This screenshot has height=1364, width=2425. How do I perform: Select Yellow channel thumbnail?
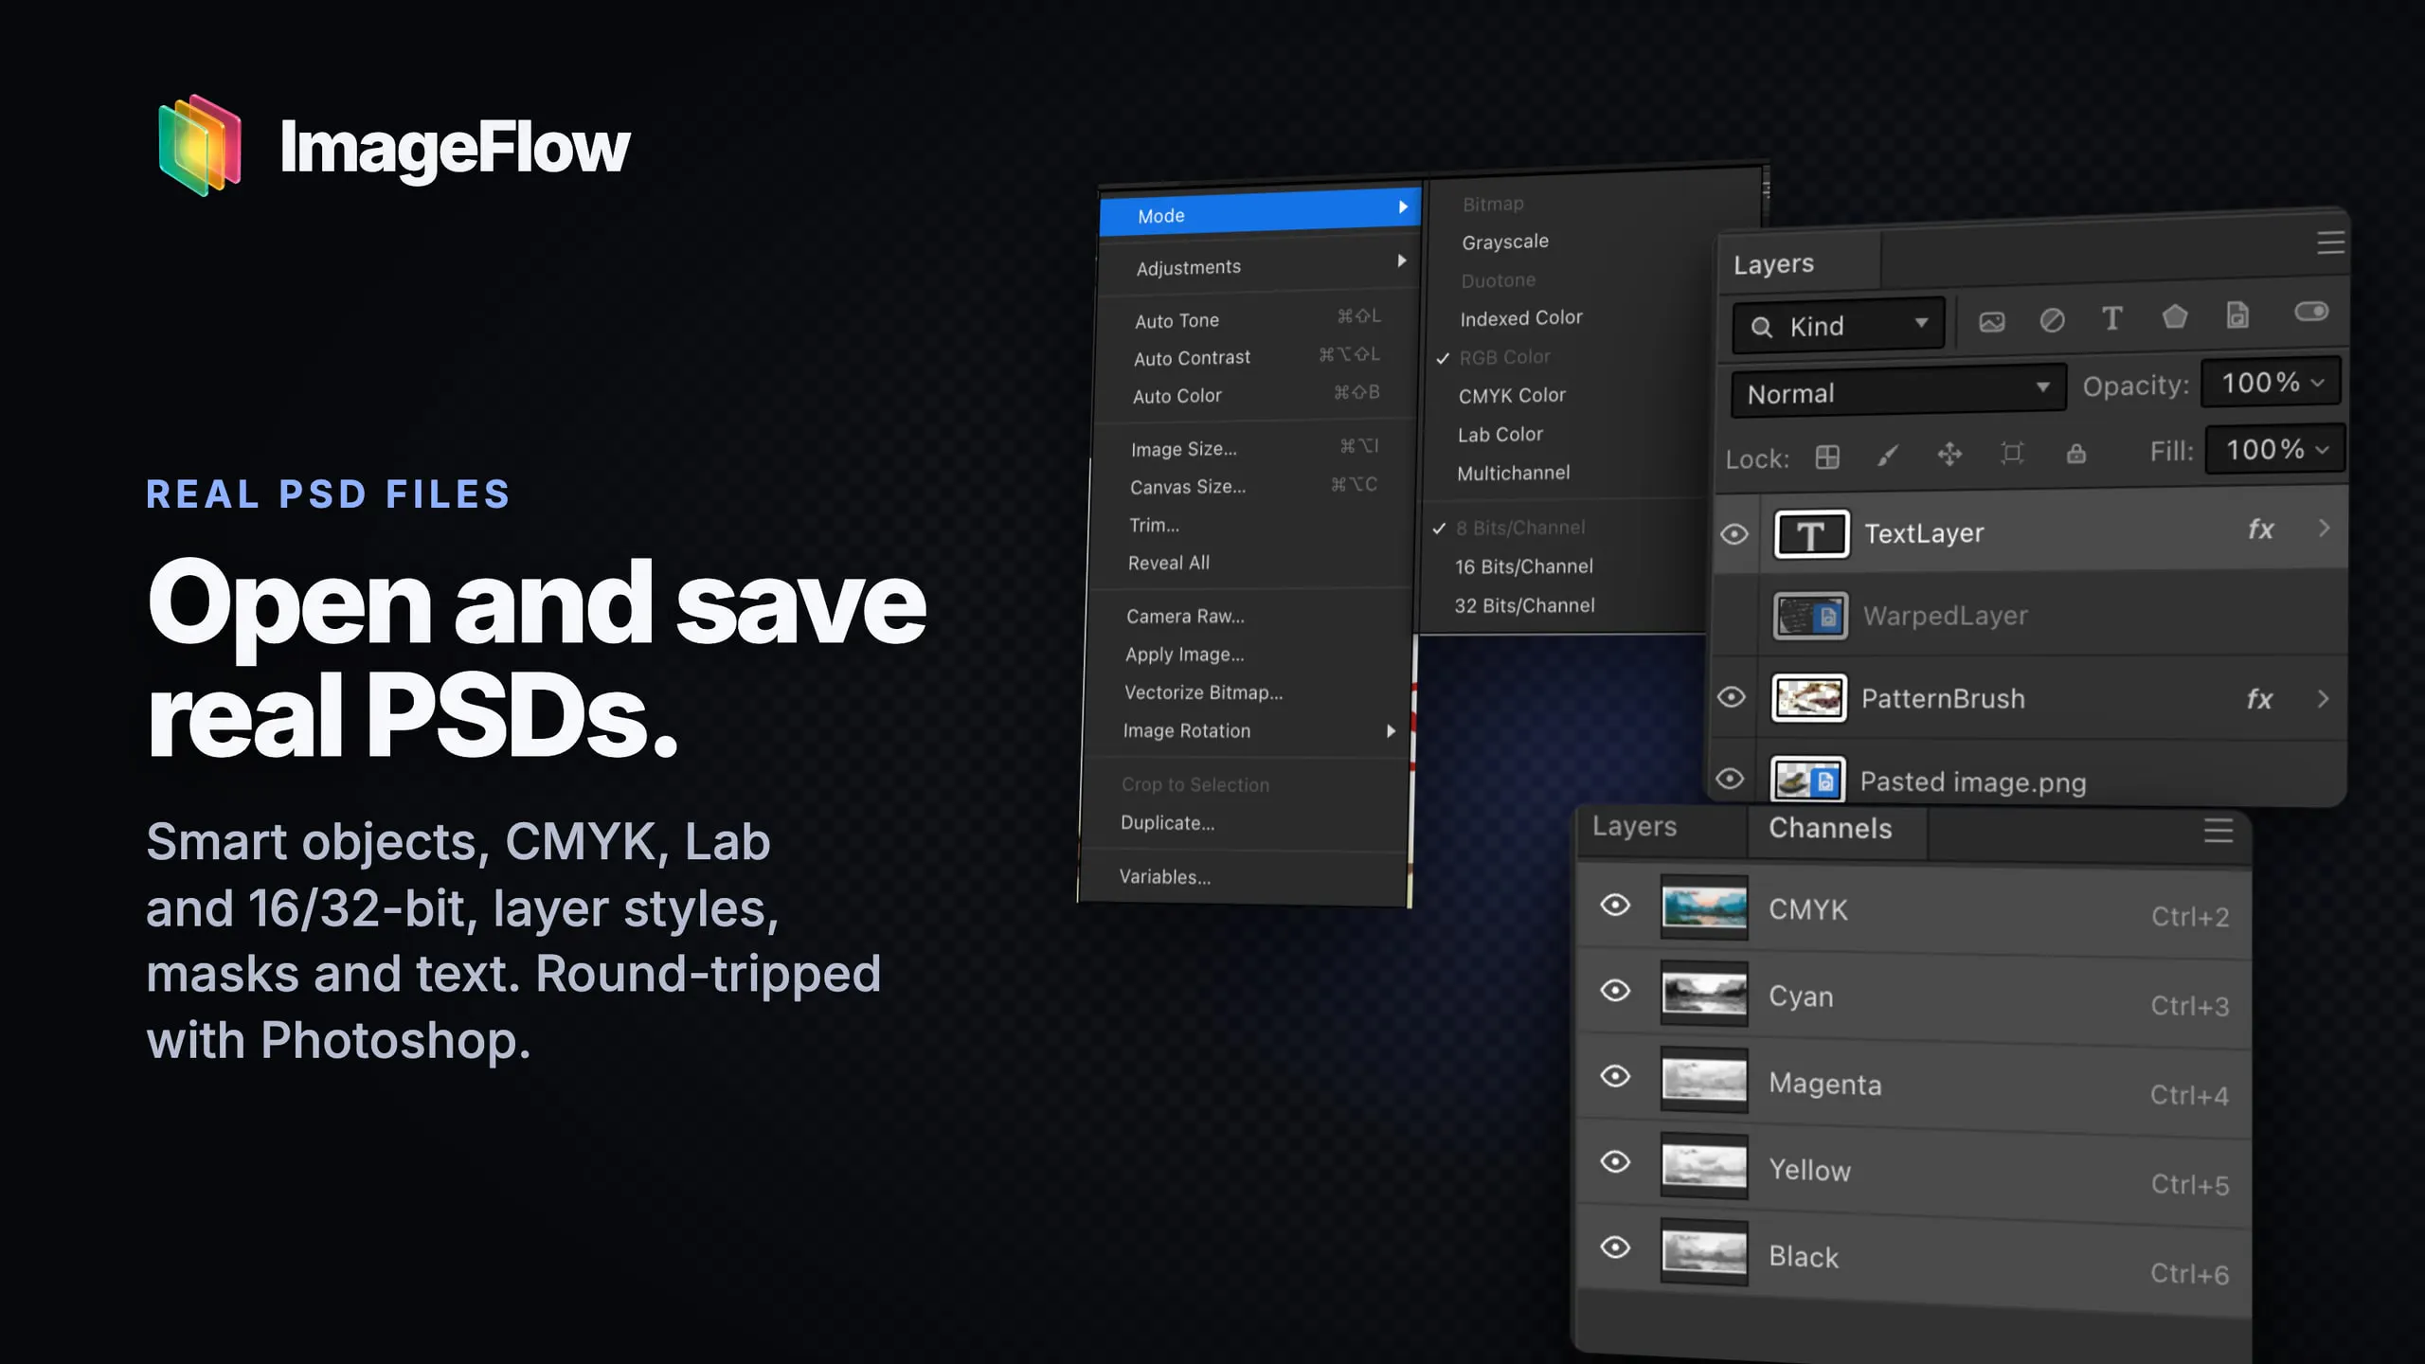(x=1704, y=1166)
